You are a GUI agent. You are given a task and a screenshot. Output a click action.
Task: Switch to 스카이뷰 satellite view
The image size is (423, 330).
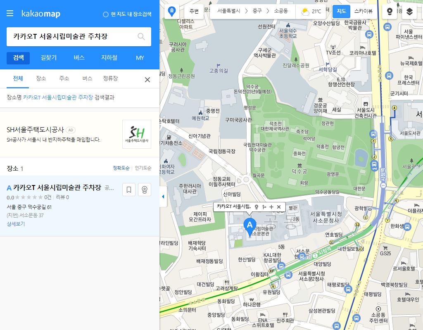click(x=363, y=11)
